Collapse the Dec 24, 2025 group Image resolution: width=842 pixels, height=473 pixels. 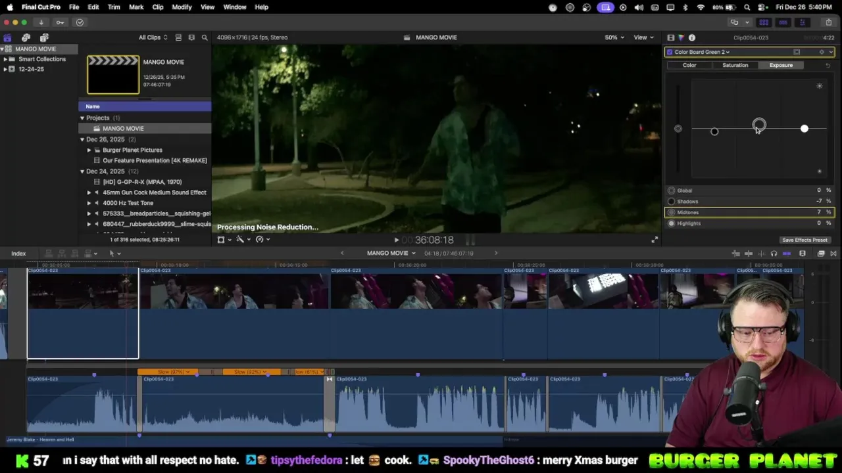click(x=82, y=171)
